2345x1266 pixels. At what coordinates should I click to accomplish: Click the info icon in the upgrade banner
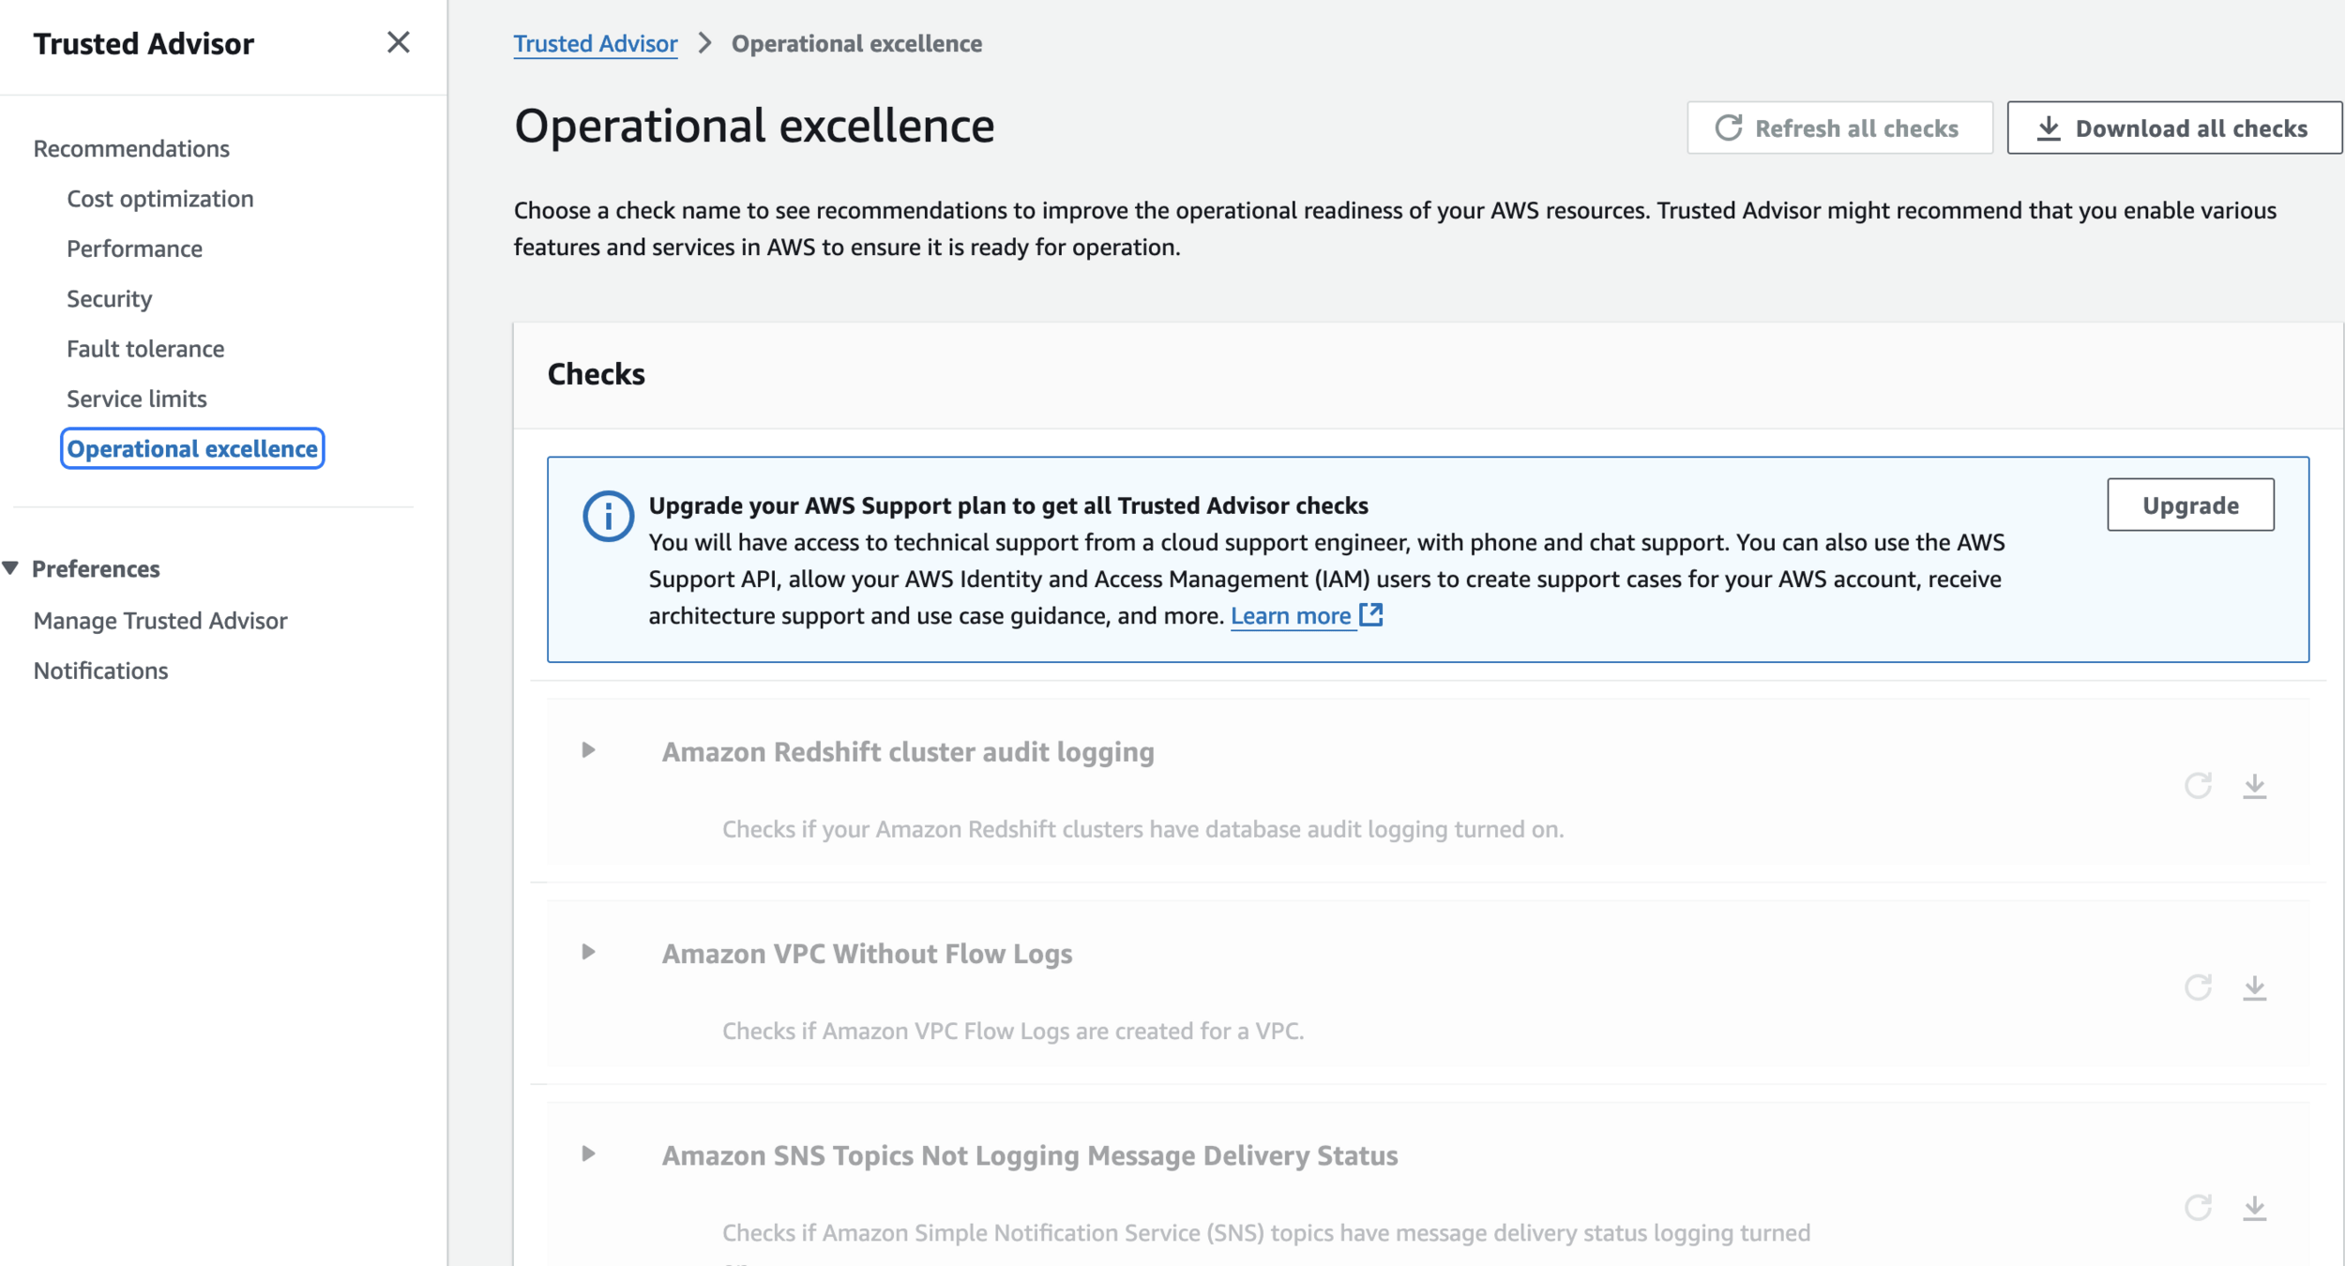pos(608,516)
